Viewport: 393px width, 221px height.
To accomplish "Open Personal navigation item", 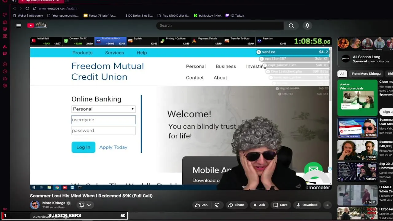I will point(196,66).
